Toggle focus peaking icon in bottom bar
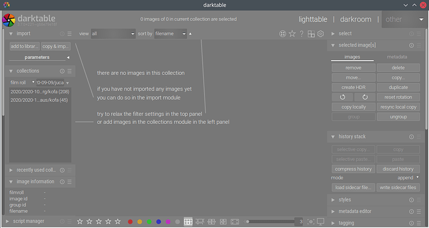429x228 pixels. pyautogui.click(x=311, y=221)
